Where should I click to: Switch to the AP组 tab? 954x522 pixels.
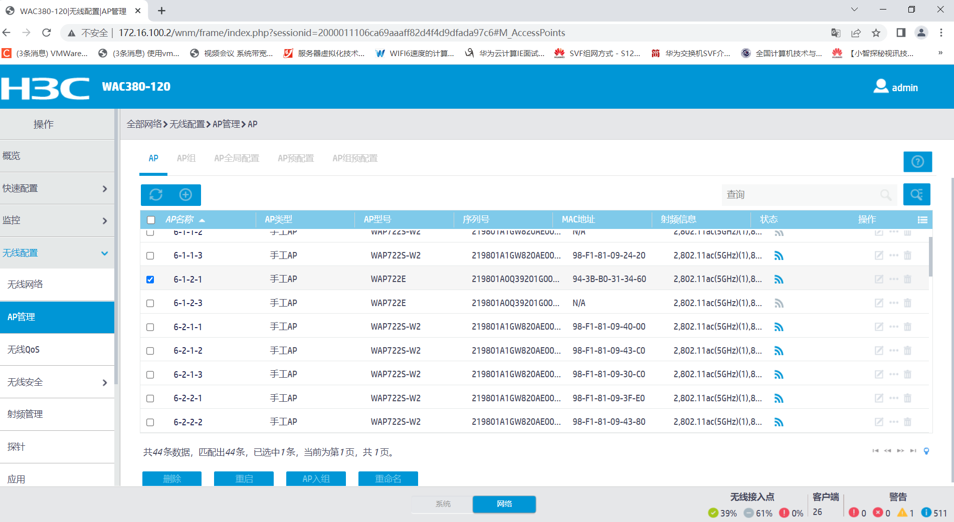[186, 158]
